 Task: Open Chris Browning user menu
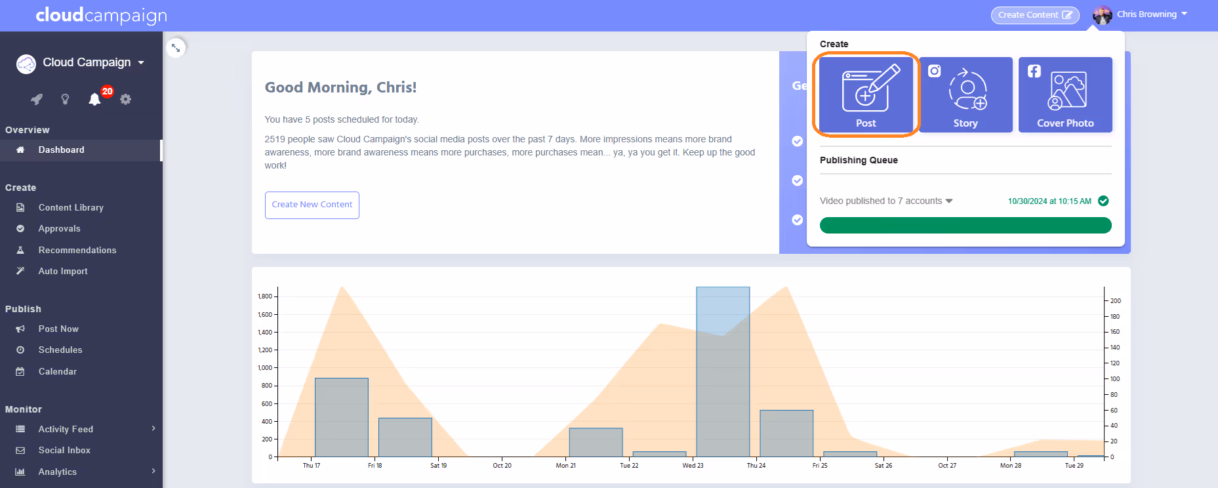pyautogui.click(x=1152, y=14)
